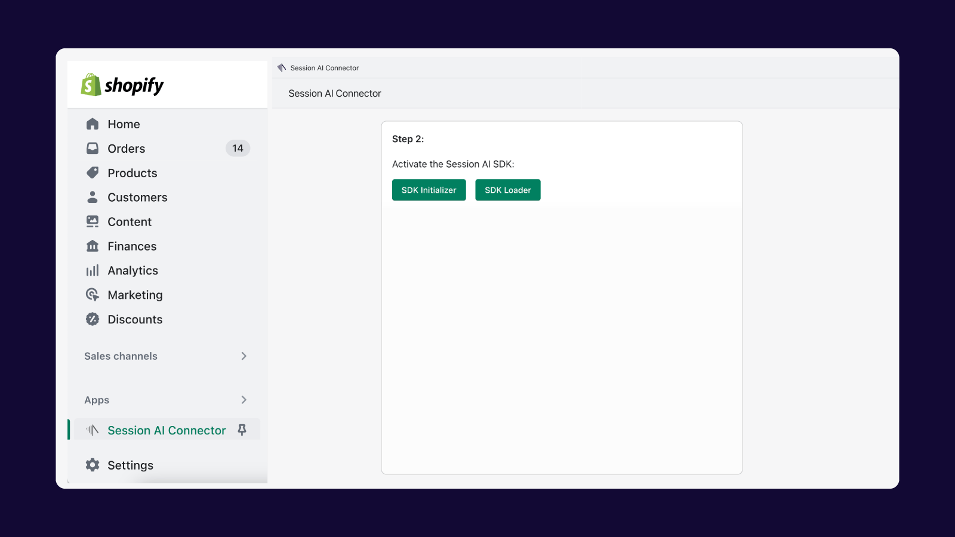Image resolution: width=955 pixels, height=537 pixels.
Task: Click the Step 2: heading
Action: (x=408, y=139)
